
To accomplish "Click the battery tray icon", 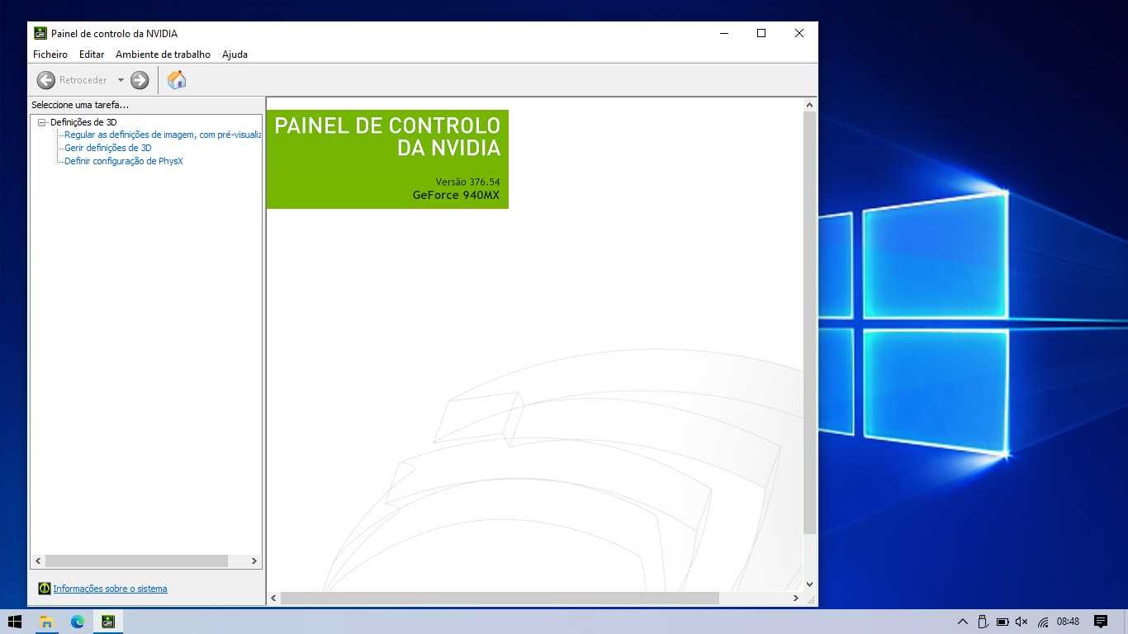I will click(1002, 622).
